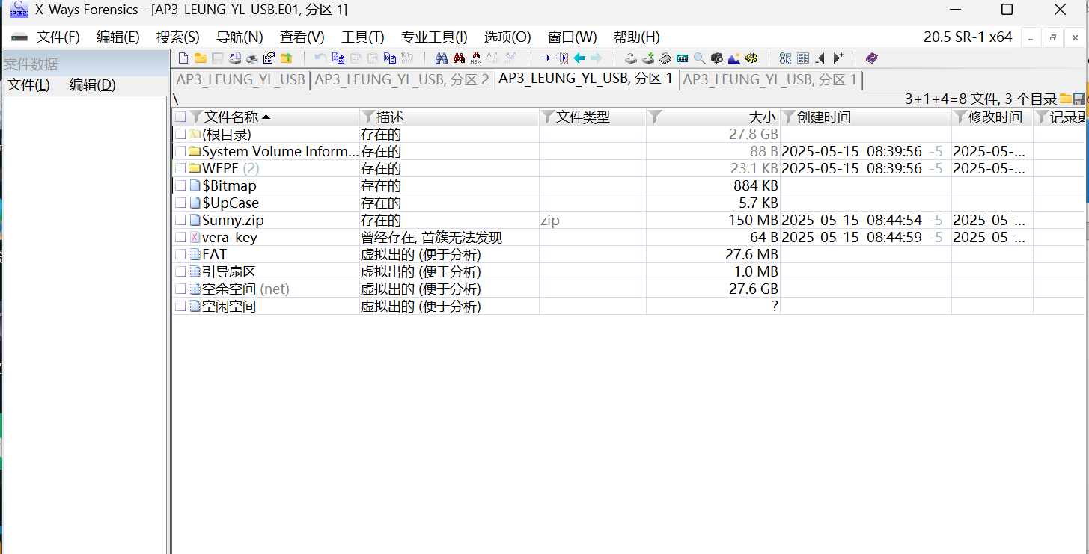This screenshot has height=554, width=1089.
Task: Open the filter funnel on 修改时间 column
Action: coord(960,117)
